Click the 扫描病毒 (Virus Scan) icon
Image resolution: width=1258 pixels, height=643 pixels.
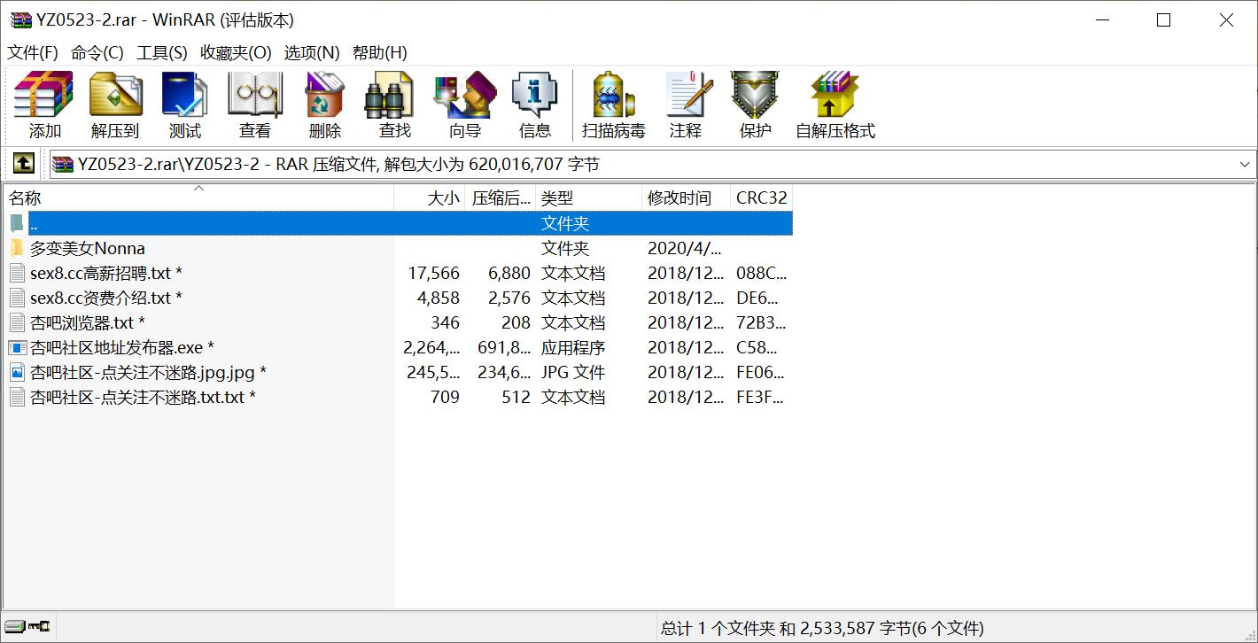point(614,105)
